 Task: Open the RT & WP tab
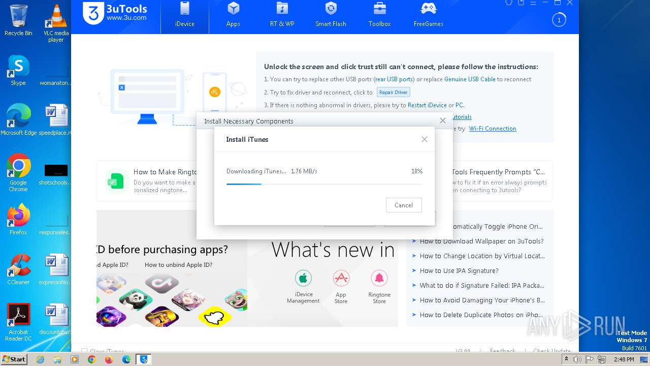tap(282, 15)
